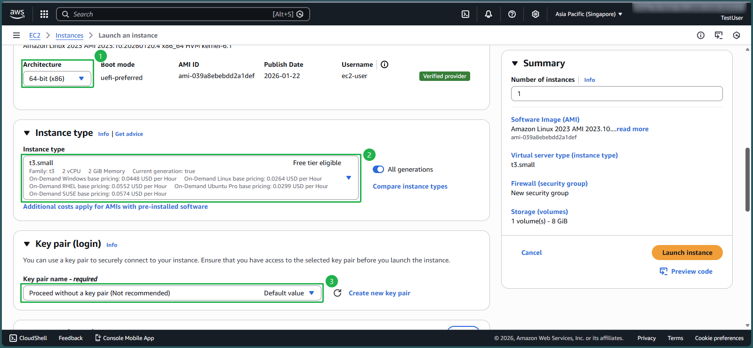This screenshot has width=753, height=348.
Task: Click the ec2-user username value
Action: point(354,76)
